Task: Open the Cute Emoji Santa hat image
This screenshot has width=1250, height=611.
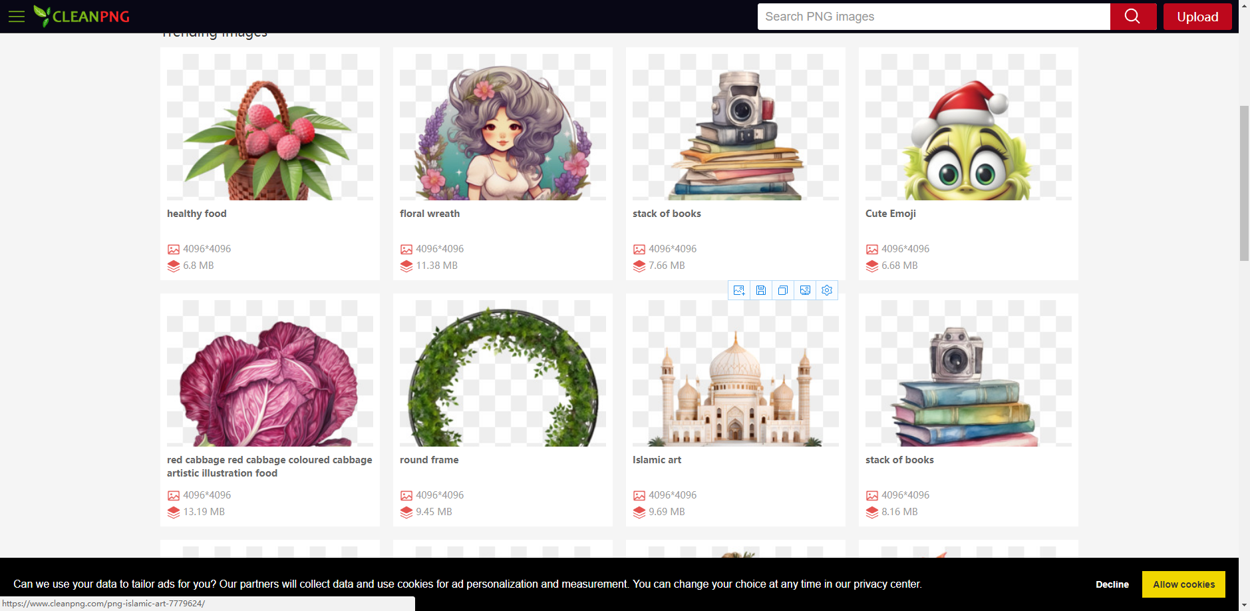Action: click(x=969, y=127)
